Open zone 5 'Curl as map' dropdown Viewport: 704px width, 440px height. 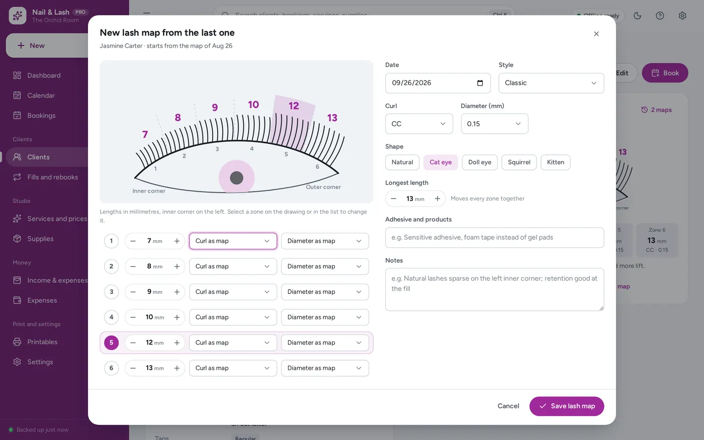tap(233, 342)
